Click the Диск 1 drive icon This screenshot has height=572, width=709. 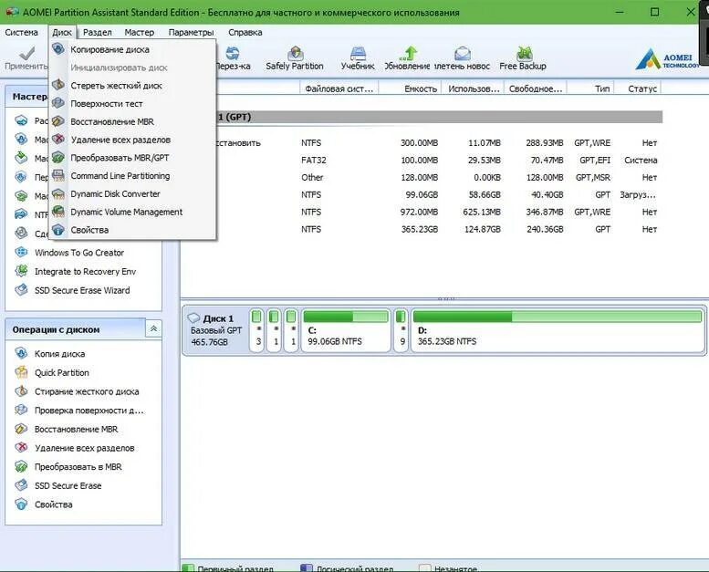click(194, 317)
